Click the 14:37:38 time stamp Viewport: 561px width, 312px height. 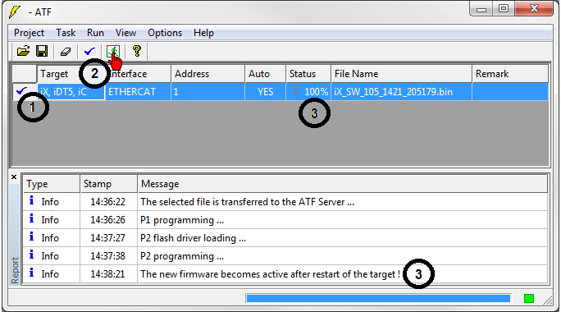point(107,256)
